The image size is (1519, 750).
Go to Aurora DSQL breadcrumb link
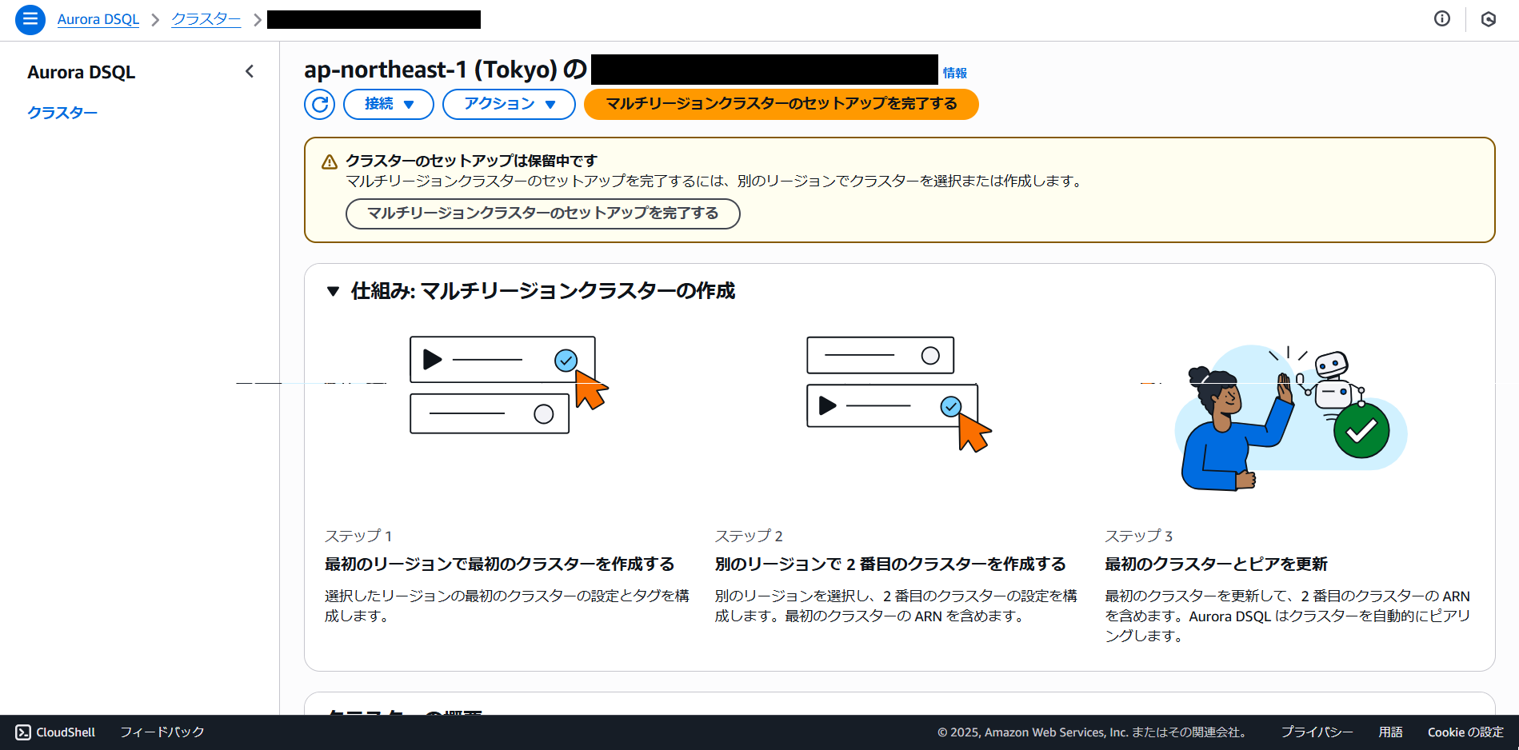tap(98, 19)
